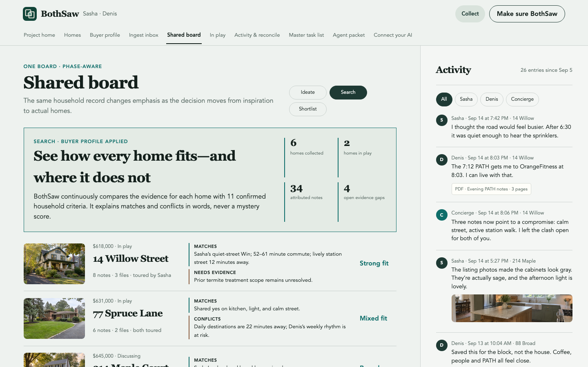Click the Sasha · Denis household label
This screenshot has height=367, width=588.
(x=100, y=14)
